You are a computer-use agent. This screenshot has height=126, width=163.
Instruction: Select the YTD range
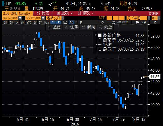point(29,22)
